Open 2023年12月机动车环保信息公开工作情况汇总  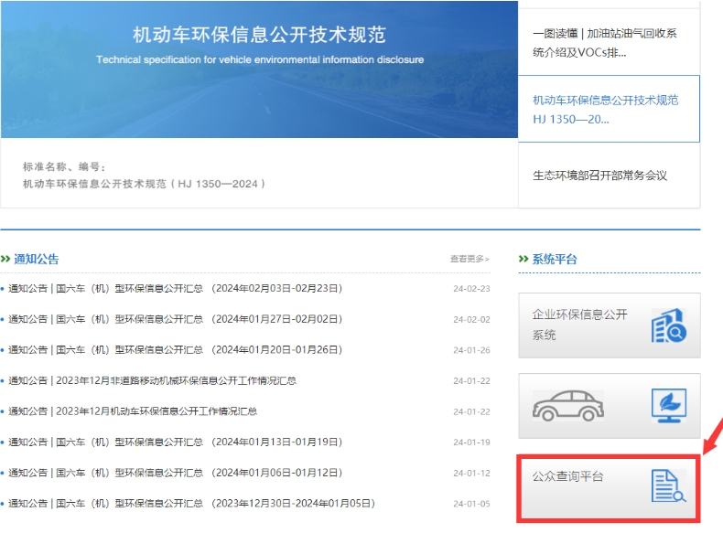click(x=134, y=411)
